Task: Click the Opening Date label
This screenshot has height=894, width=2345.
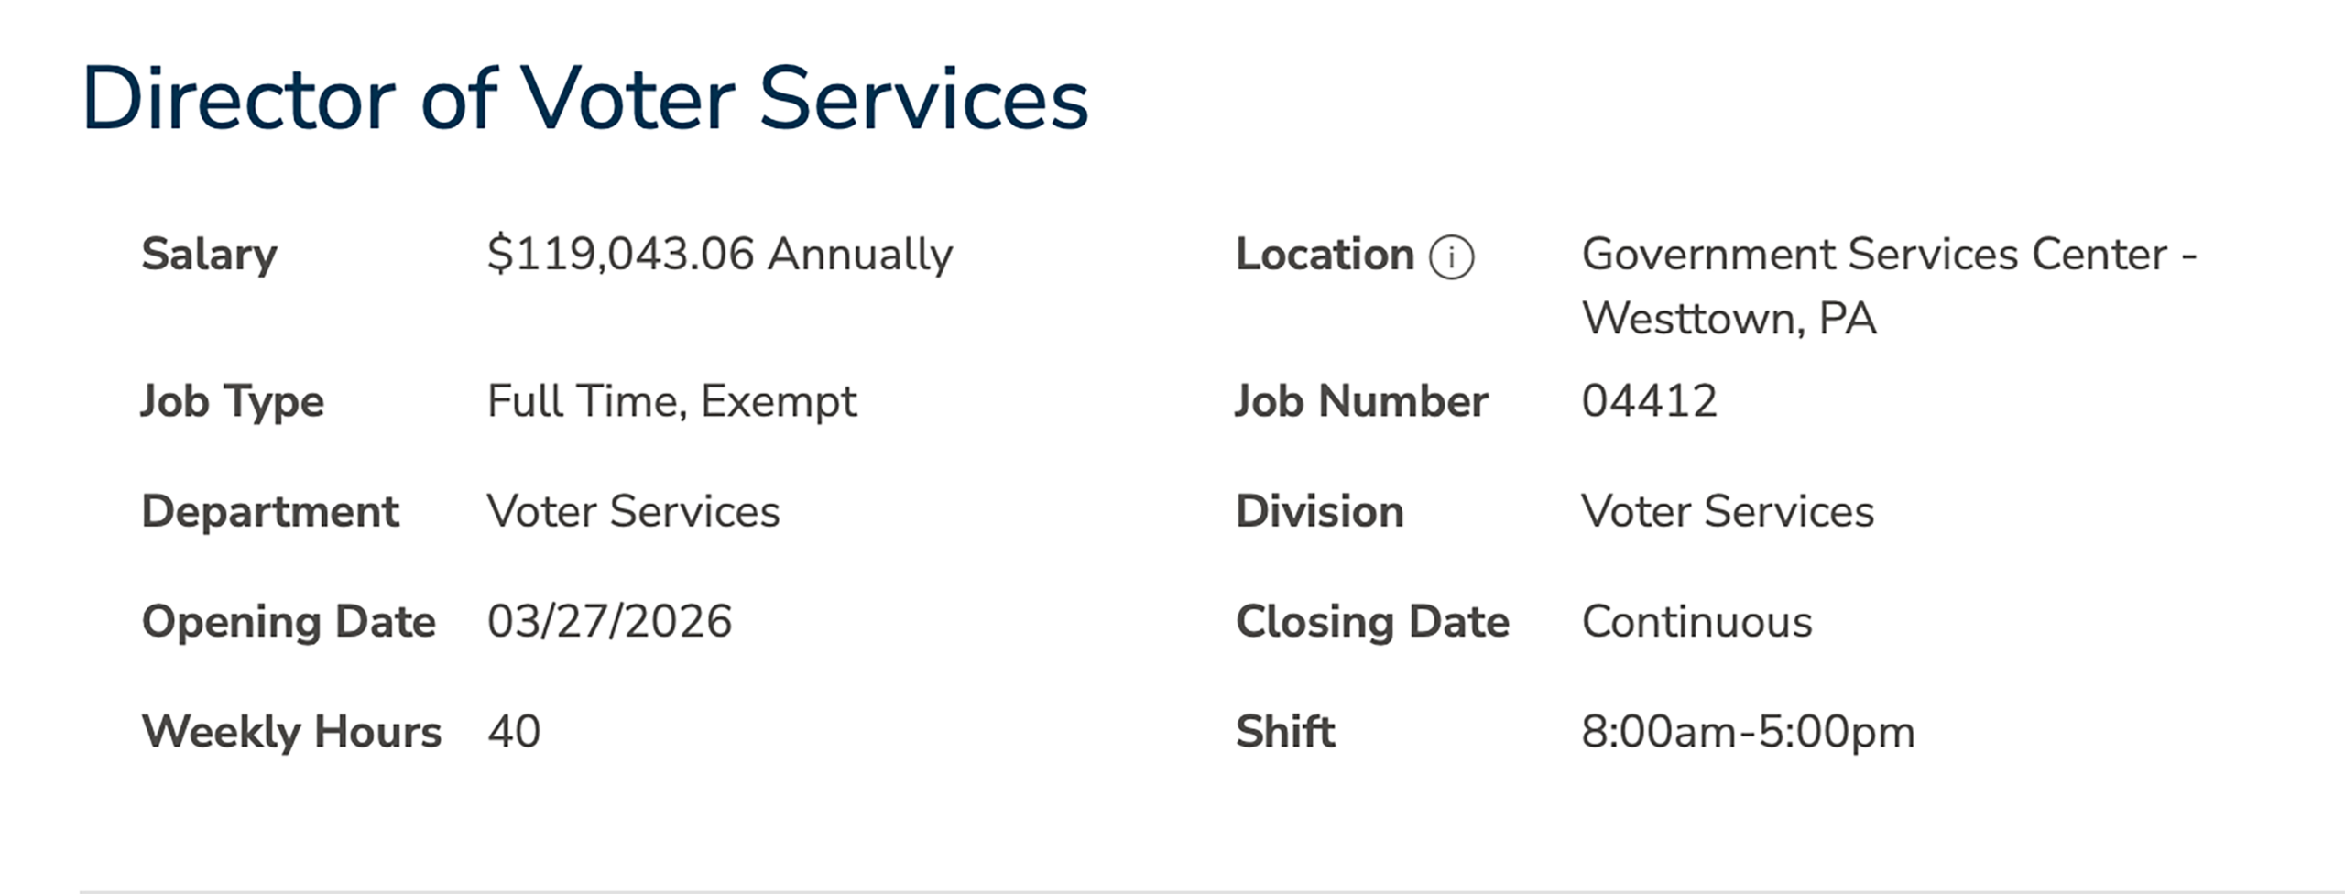Action: point(289,621)
